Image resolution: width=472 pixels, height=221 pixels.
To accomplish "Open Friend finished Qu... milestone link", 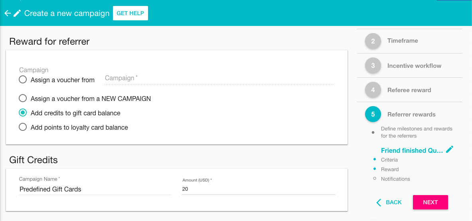I will (x=412, y=150).
